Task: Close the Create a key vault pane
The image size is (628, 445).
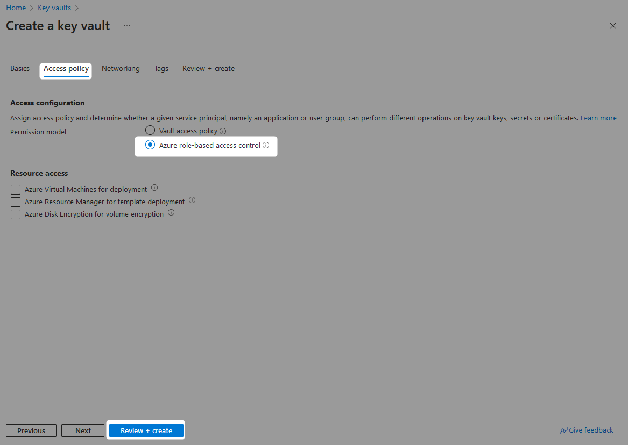Action: [x=613, y=26]
